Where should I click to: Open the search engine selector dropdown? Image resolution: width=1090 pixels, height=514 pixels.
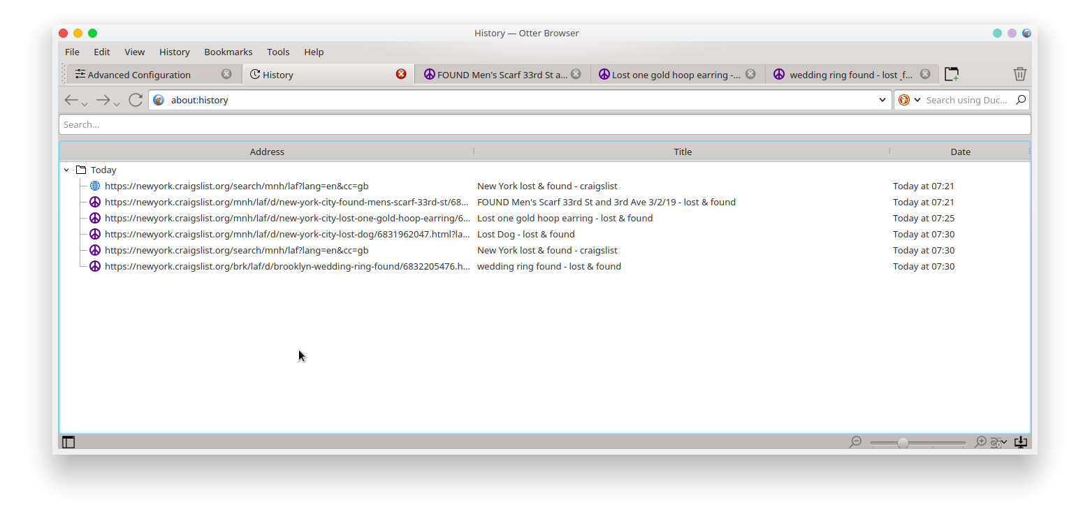917,100
